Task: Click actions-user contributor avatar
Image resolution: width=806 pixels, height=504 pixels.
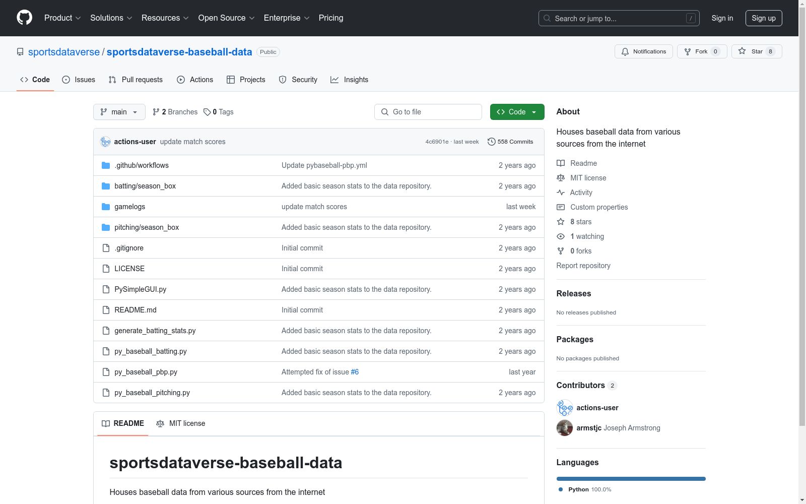Action: [565, 408]
